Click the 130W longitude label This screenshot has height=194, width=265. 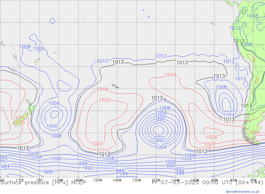point(136,180)
